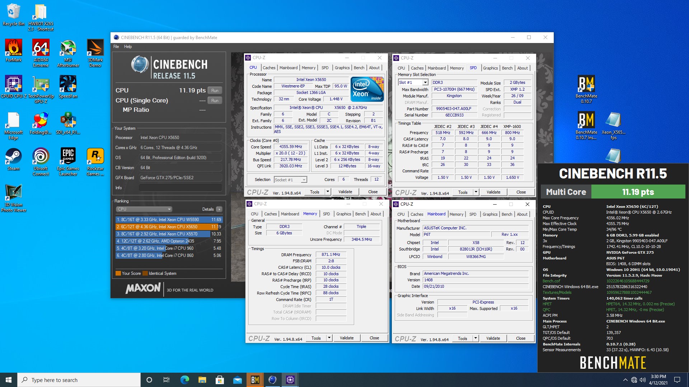The width and height of the screenshot is (689, 387).
Task: Open Xeon_X565 fps file icon
Action: pos(613,125)
